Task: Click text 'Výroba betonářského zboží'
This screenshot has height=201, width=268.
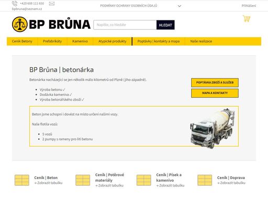Action: [x=60, y=99]
